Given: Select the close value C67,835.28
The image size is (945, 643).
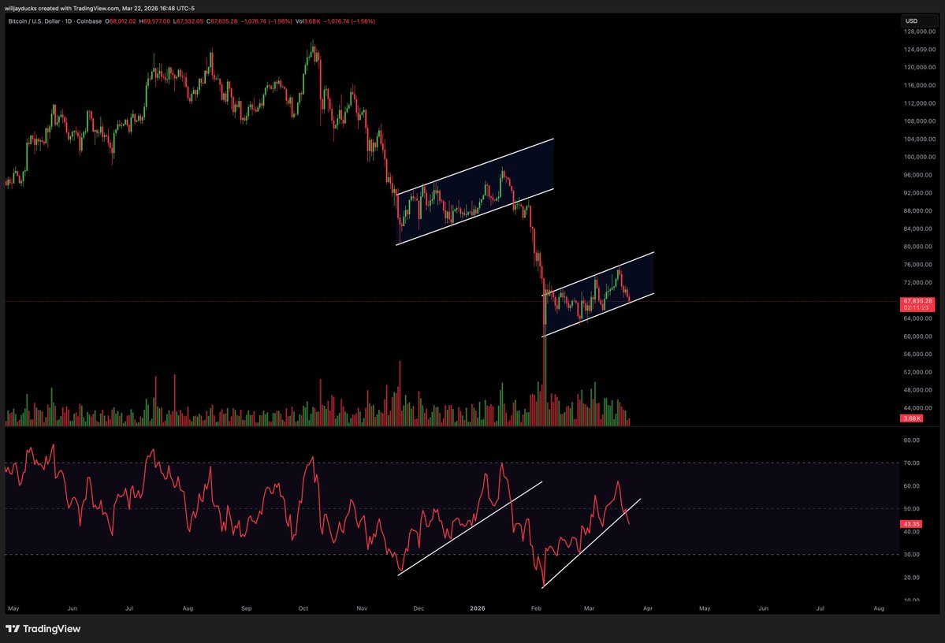Looking at the screenshot, I should tap(221, 21).
